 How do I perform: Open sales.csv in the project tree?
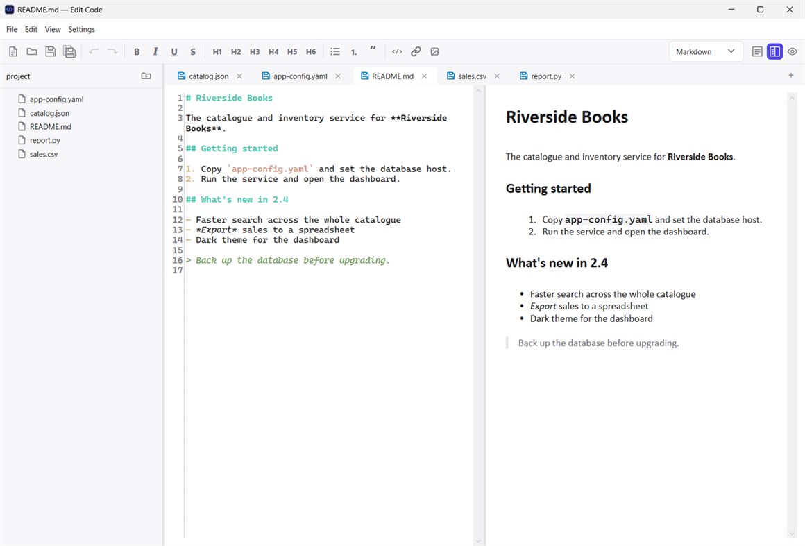[44, 154]
